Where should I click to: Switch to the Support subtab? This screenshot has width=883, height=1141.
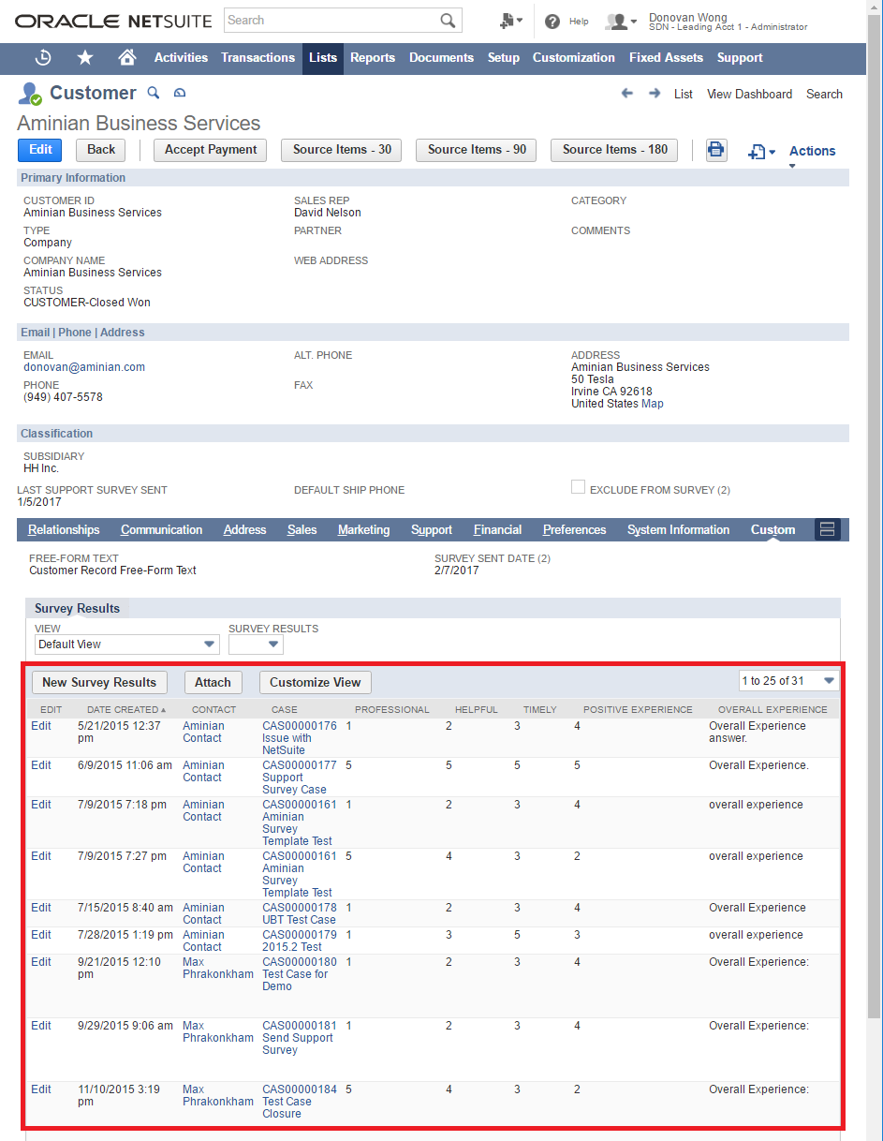coord(432,530)
